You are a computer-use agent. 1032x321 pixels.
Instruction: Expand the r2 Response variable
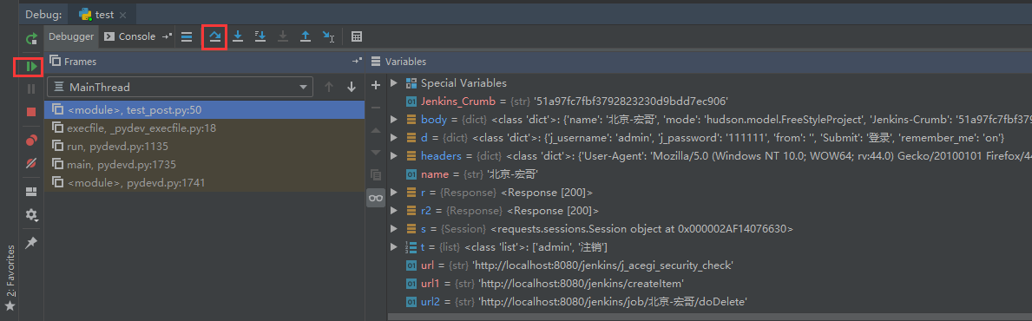(x=393, y=211)
